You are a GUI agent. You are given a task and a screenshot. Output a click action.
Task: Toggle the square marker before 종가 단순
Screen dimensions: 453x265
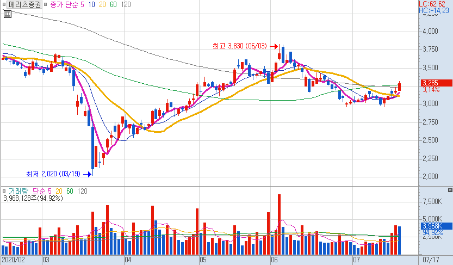[45, 4]
